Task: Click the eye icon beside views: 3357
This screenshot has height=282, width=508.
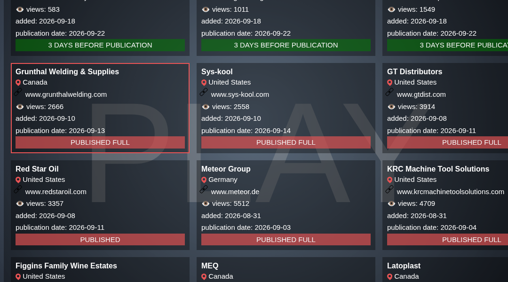Action: coord(20,204)
